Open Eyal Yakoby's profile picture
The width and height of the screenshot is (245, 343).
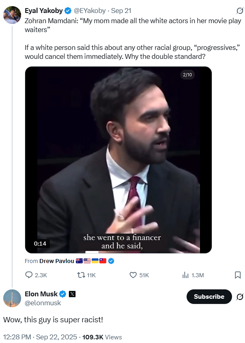coord(12,15)
